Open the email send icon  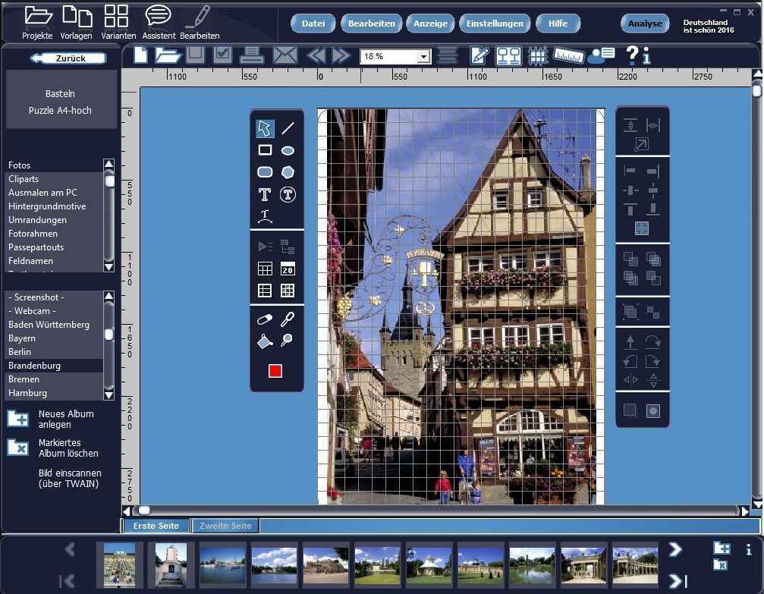285,55
